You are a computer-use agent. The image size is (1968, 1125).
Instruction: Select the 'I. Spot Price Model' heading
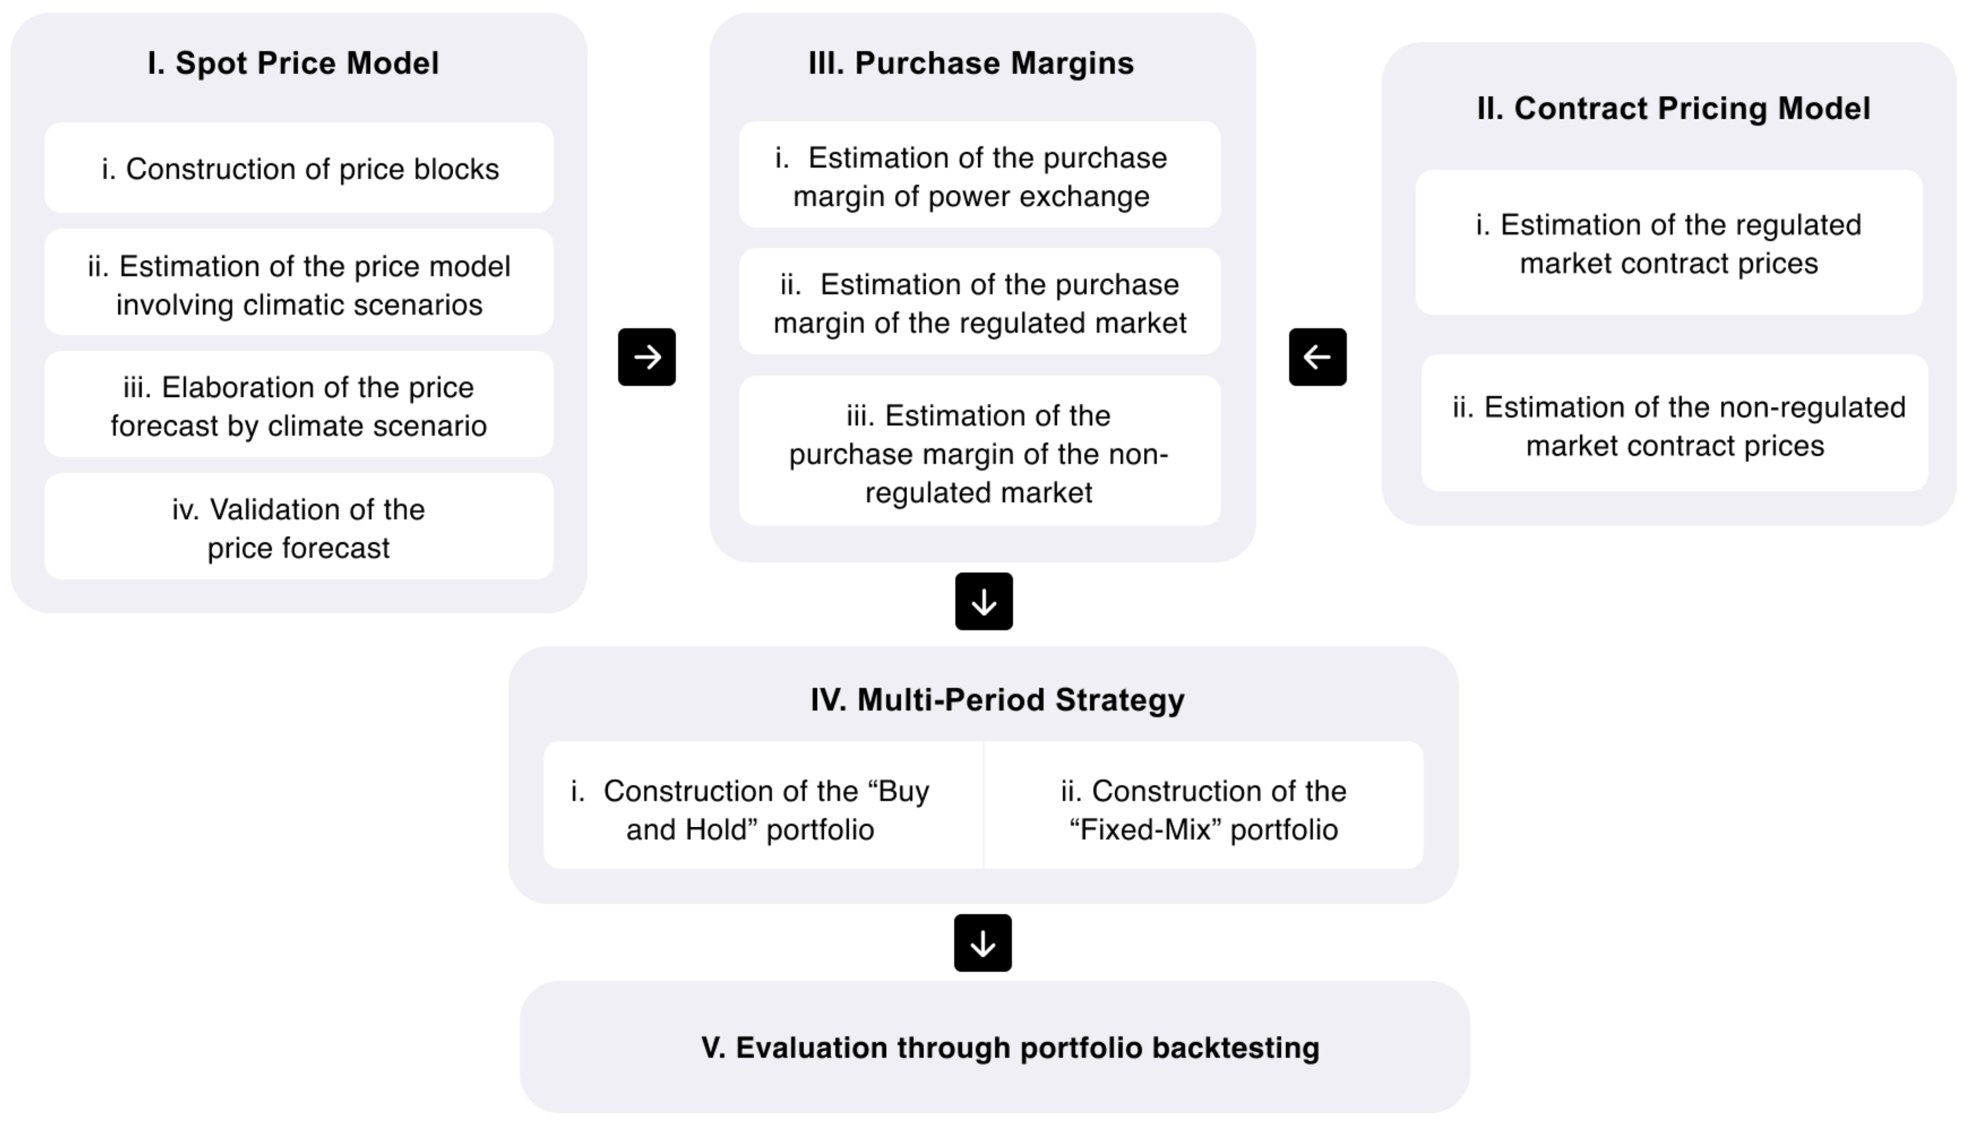293,63
